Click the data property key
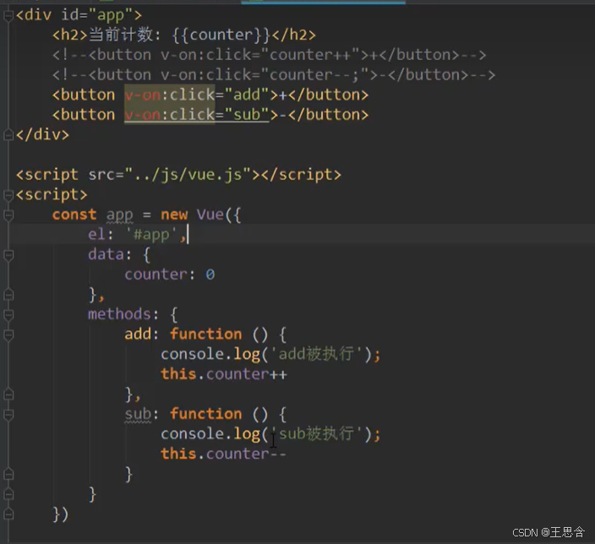The image size is (595, 544). click(x=106, y=254)
